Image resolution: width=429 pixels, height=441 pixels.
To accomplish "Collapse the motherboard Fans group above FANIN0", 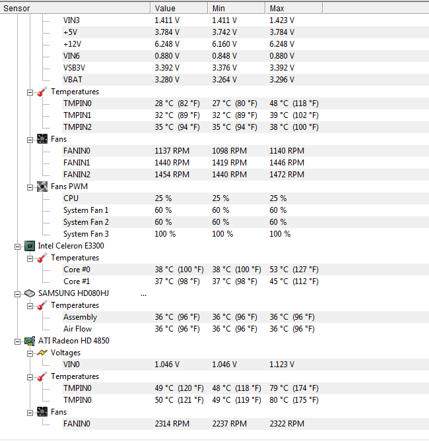I will (x=30, y=140).
